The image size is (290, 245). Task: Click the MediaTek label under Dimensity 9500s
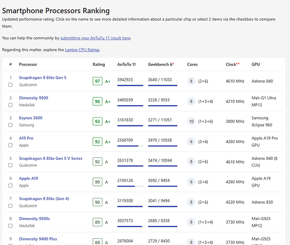[x=27, y=226]
